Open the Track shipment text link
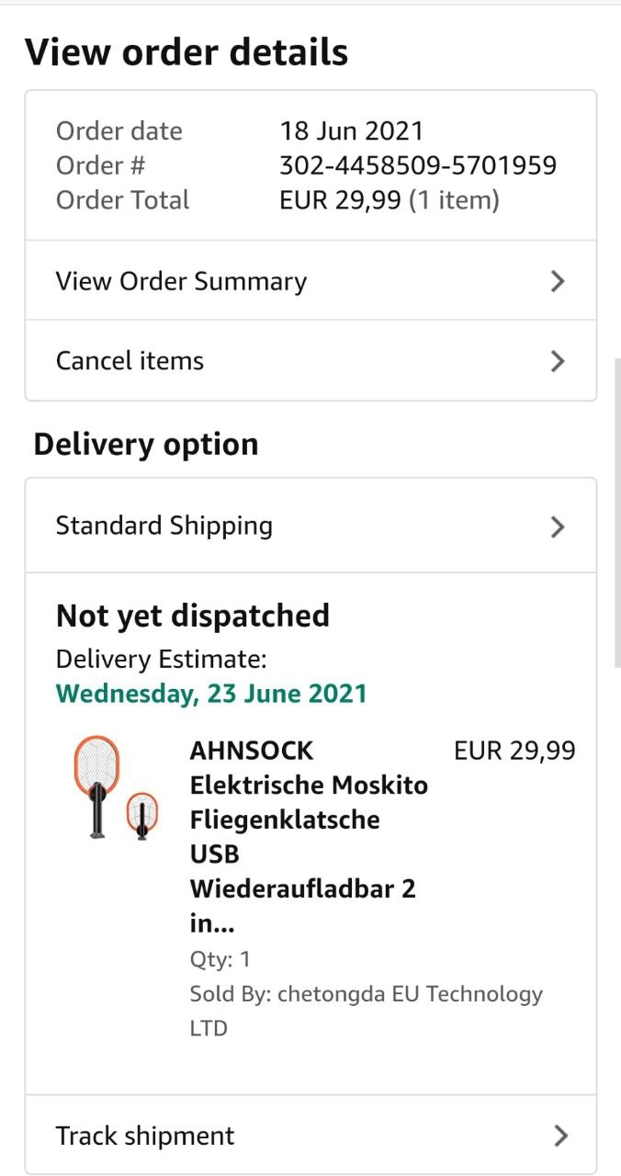The width and height of the screenshot is (621, 1176). (145, 1136)
